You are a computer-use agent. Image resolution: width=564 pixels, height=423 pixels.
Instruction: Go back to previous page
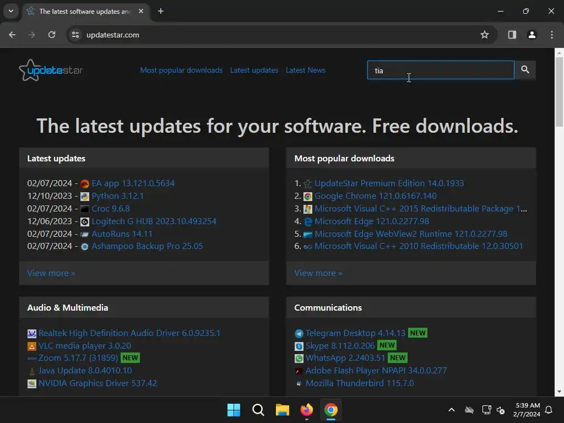tap(12, 35)
